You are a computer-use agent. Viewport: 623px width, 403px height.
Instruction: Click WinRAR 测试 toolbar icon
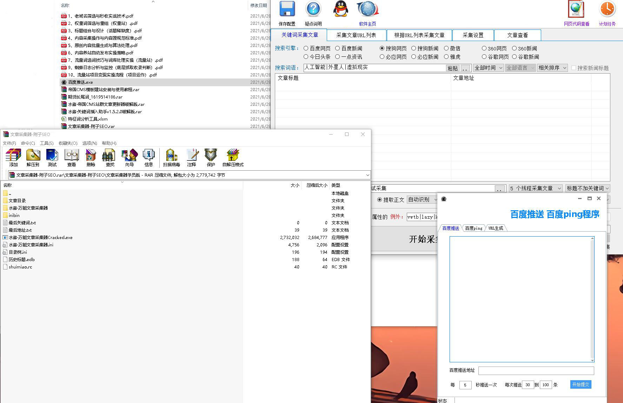point(52,155)
